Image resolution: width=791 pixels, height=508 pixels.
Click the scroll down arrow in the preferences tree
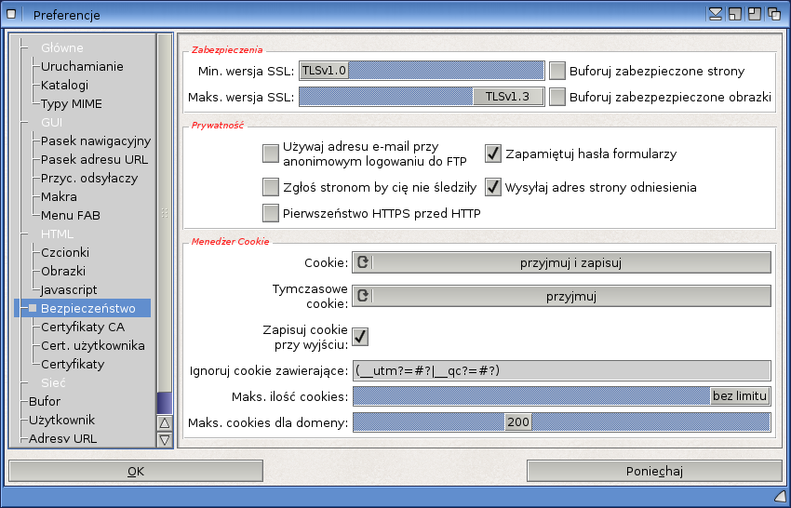(165, 439)
